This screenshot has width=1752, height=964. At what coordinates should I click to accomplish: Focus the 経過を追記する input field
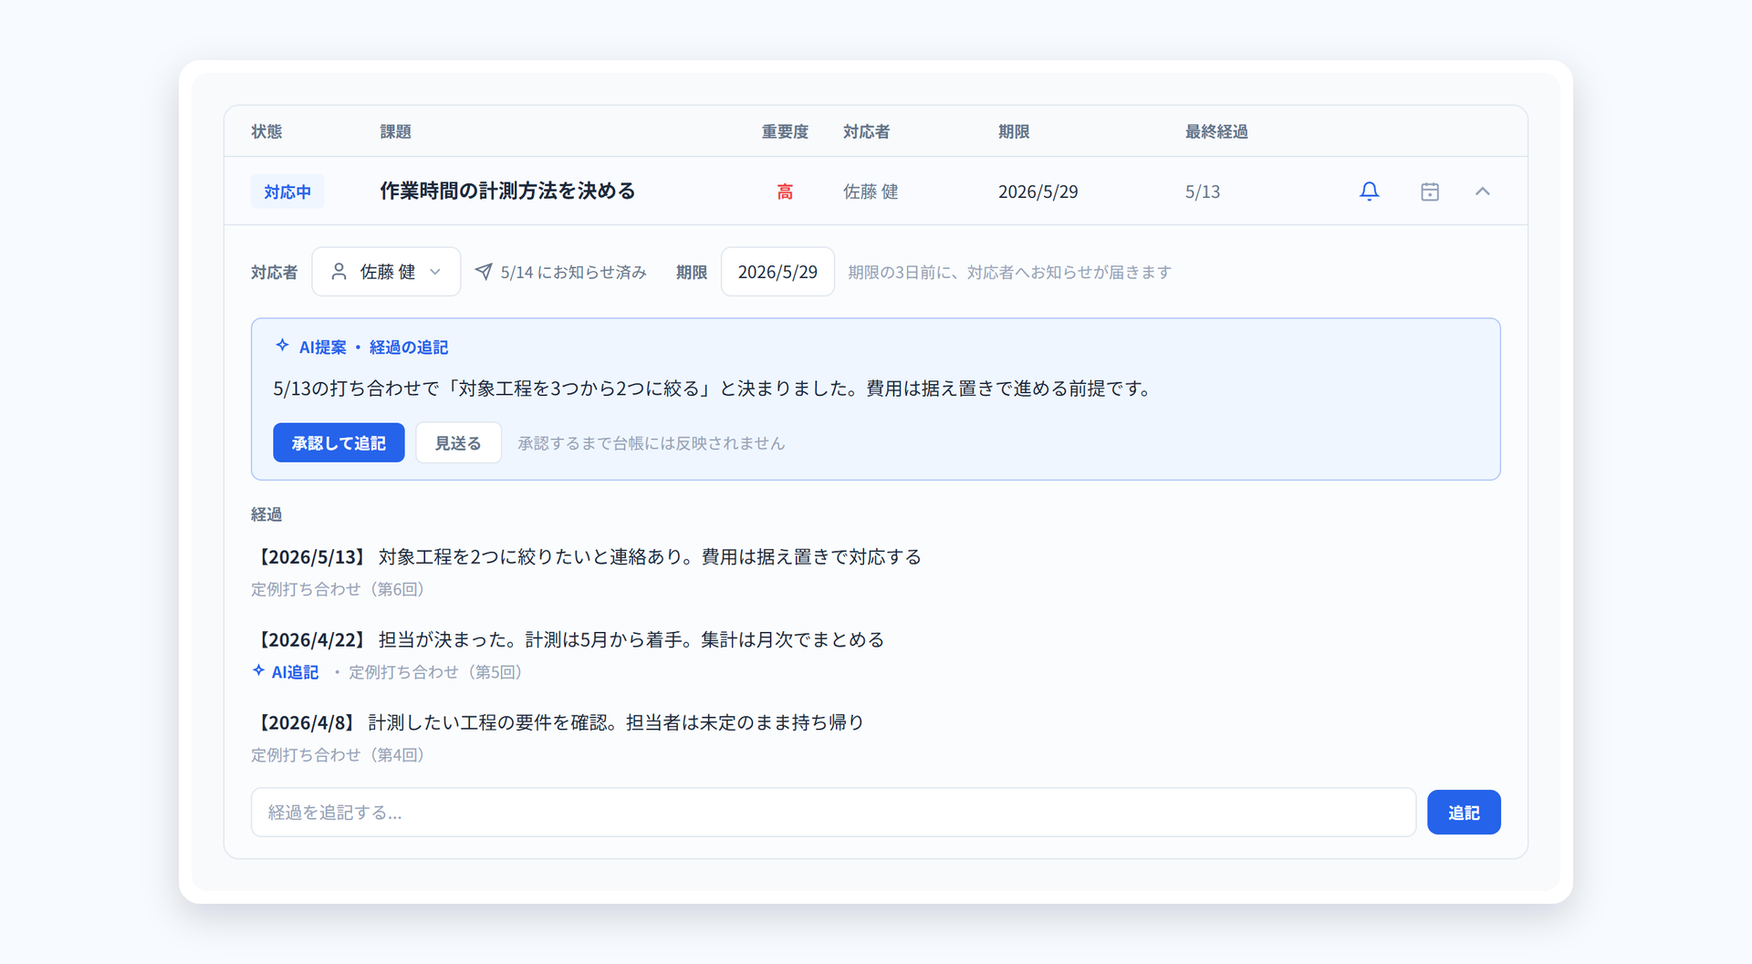833,813
